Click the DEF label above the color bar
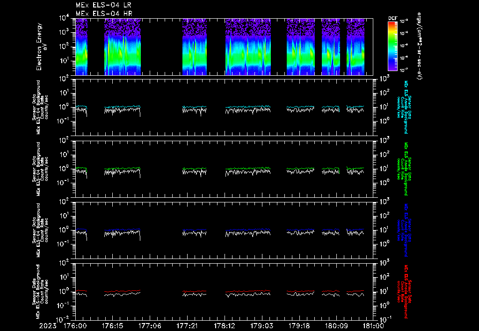The height and width of the screenshot is (331, 479). coord(392,18)
